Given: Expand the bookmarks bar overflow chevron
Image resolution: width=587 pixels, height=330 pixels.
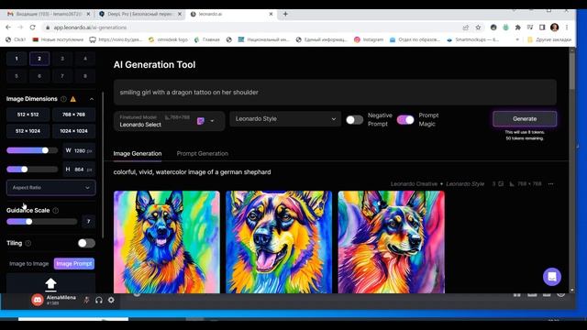Looking at the screenshot, I should tap(517, 39).
